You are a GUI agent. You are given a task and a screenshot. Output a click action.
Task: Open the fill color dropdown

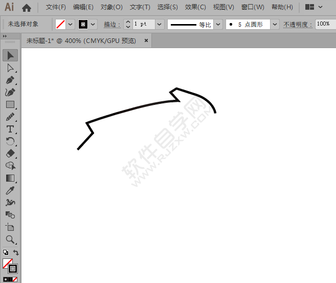(71, 24)
